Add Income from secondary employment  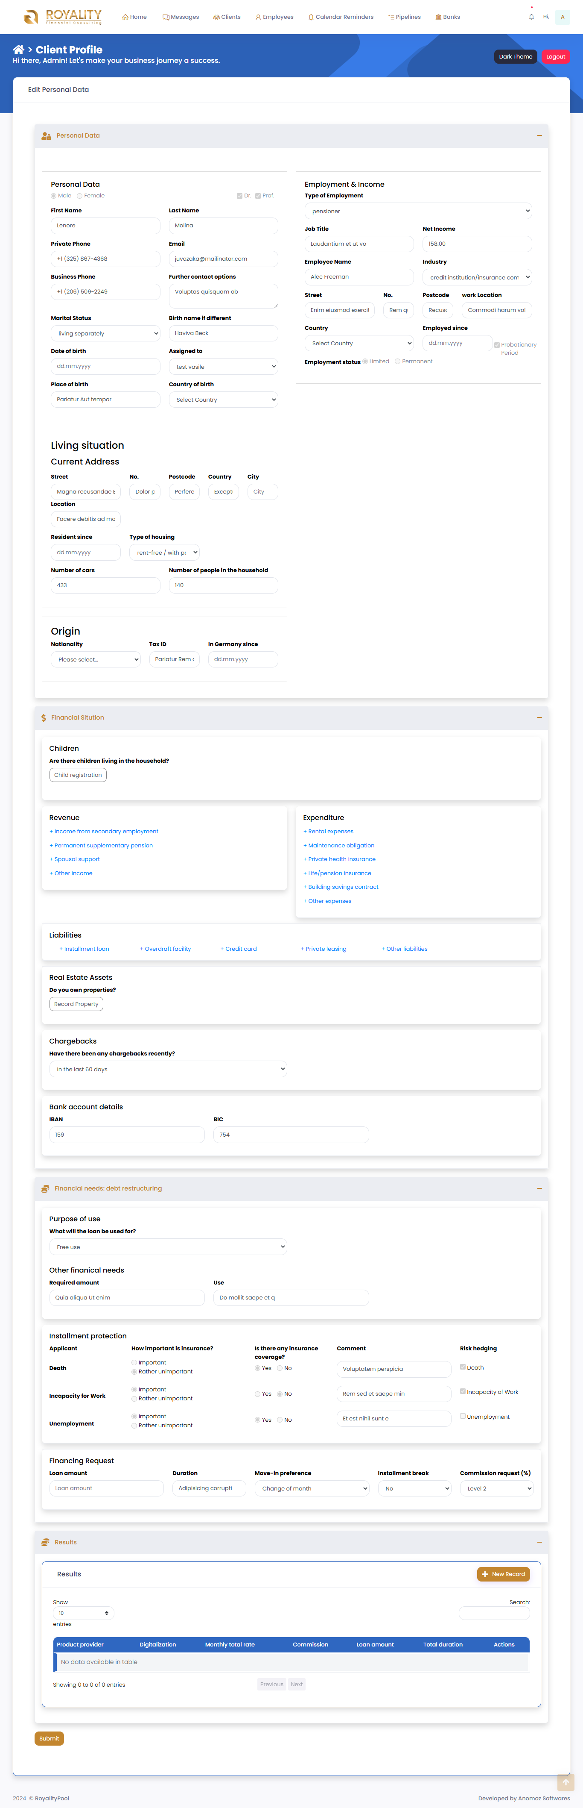pyautogui.click(x=104, y=831)
